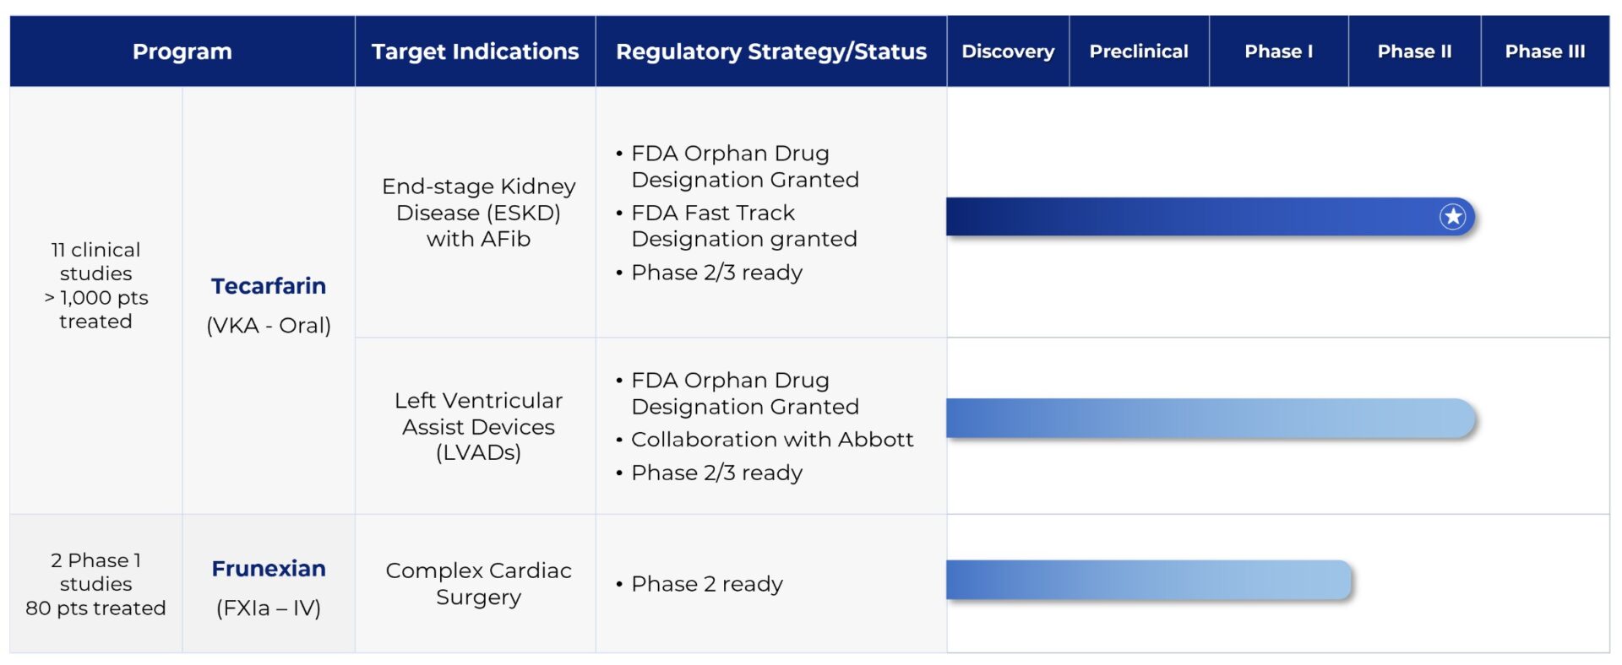
Task: Open the Frunexian program name
Action: (268, 569)
